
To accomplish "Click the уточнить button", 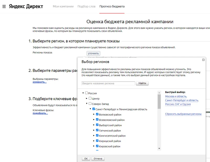I will [x=93, y=53].
